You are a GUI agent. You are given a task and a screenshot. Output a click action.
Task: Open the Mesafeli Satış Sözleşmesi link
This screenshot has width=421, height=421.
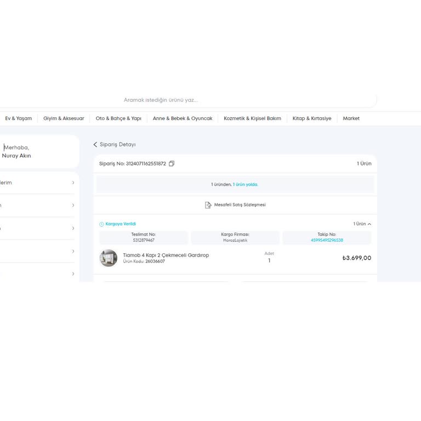pyautogui.click(x=240, y=204)
